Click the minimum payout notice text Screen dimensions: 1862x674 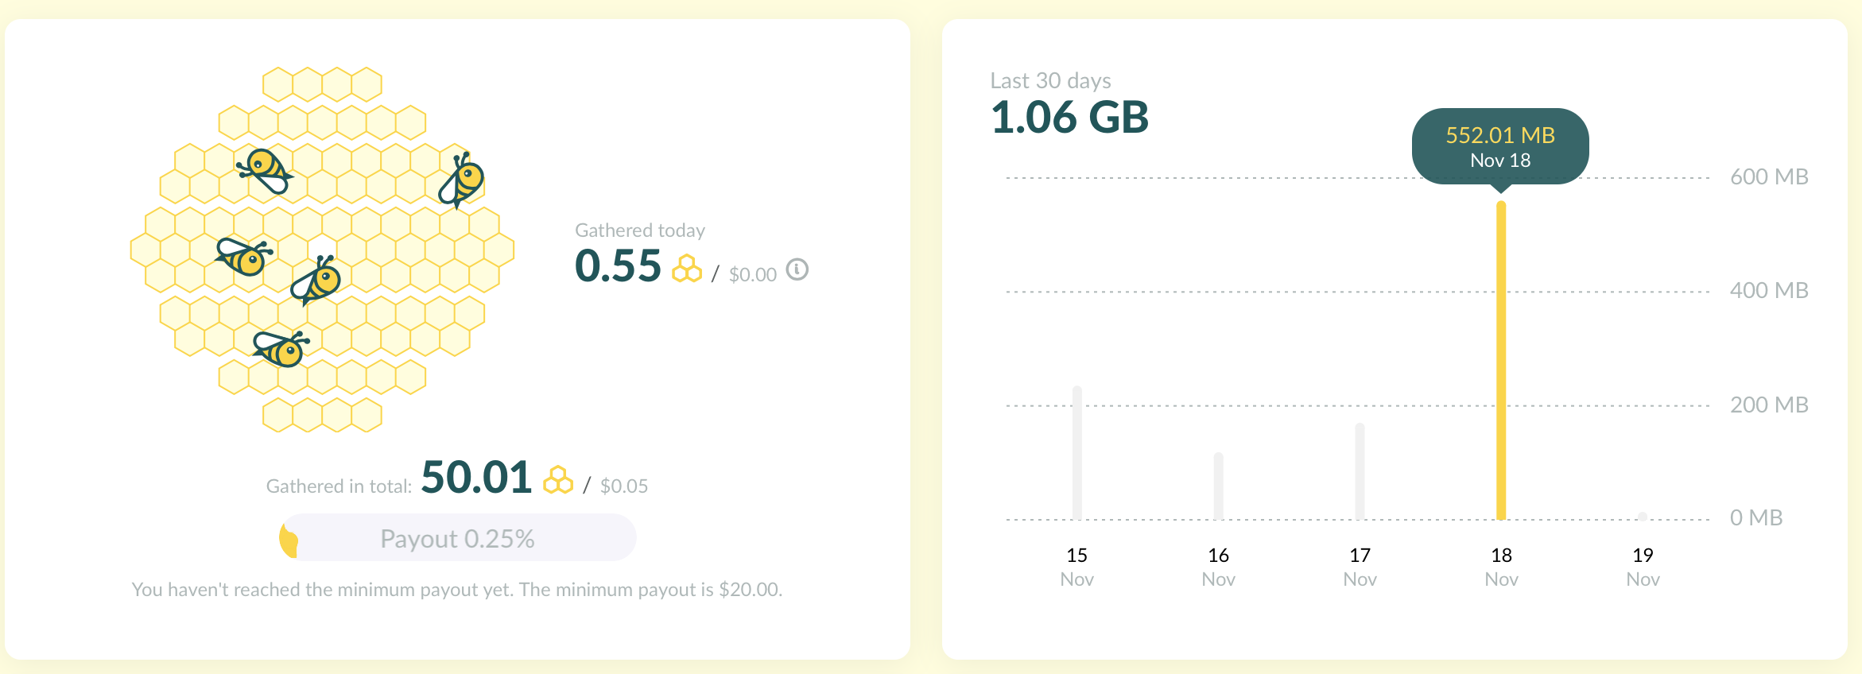457,590
